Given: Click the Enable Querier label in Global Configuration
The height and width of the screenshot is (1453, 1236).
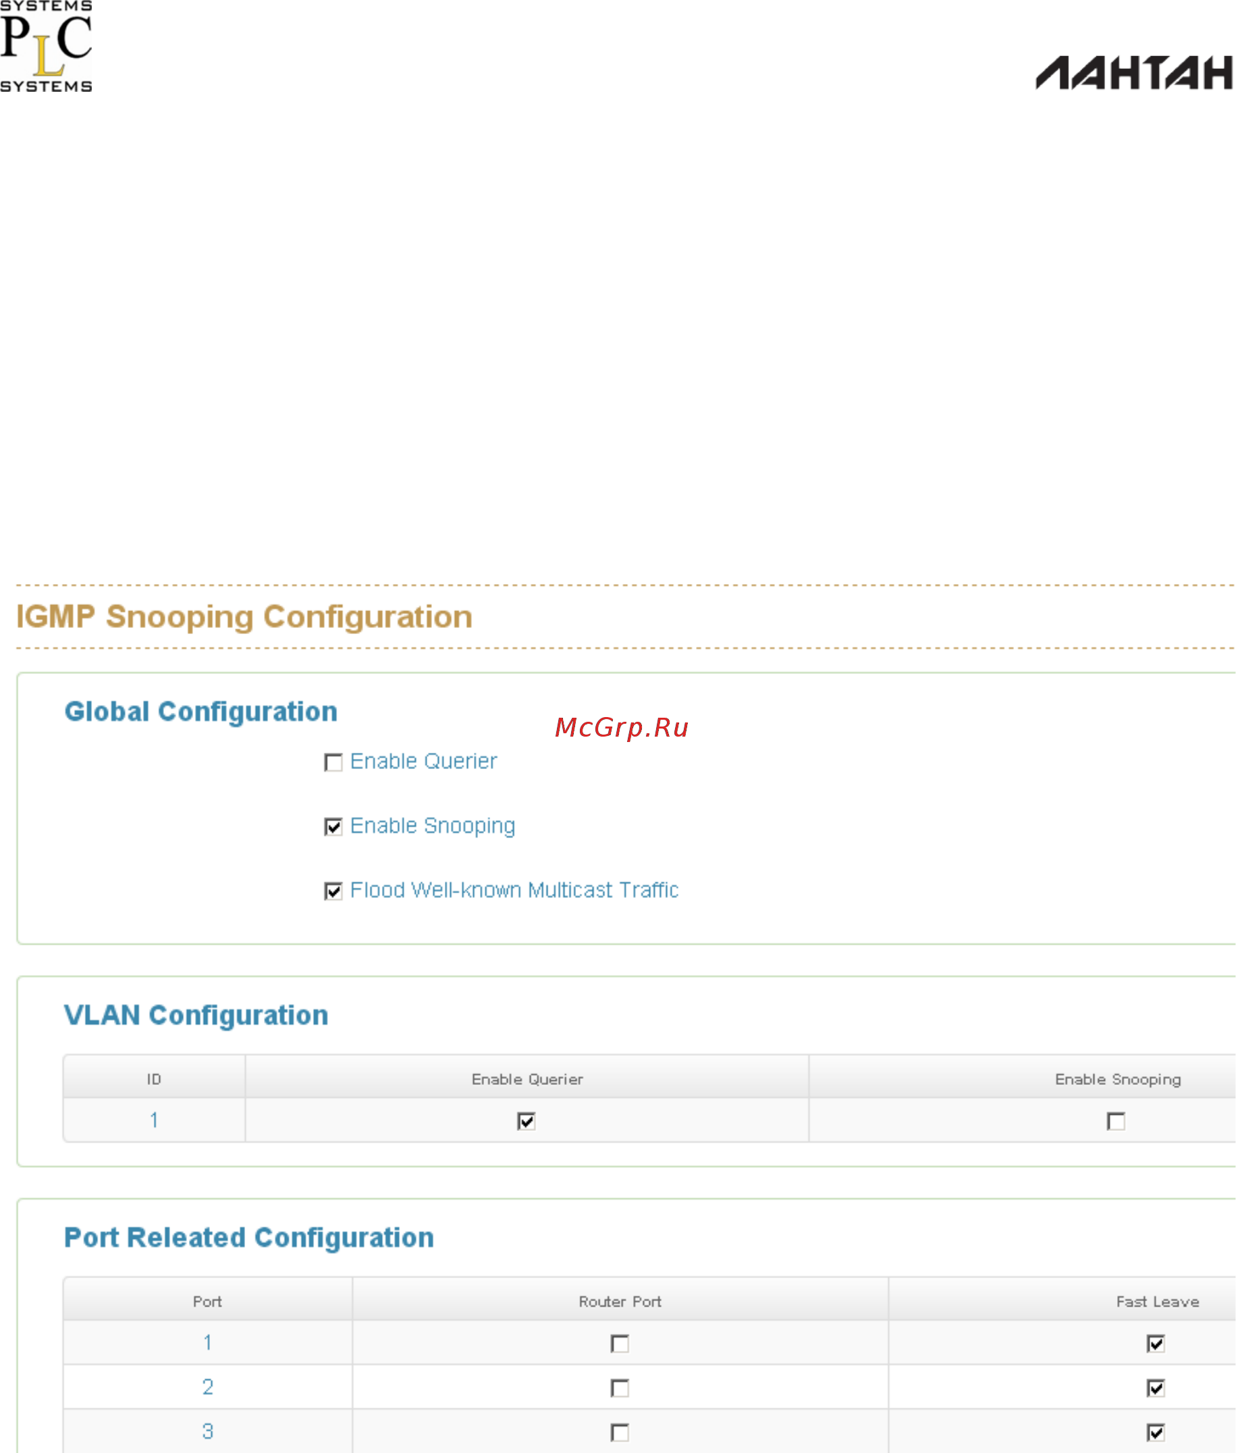Looking at the screenshot, I should [423, 761].
